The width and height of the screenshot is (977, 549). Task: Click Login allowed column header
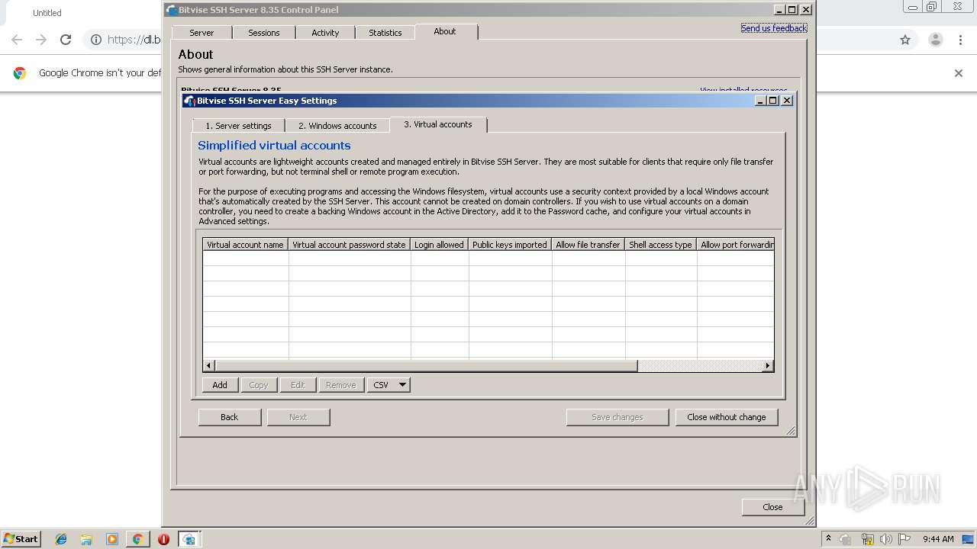point(440,245)
